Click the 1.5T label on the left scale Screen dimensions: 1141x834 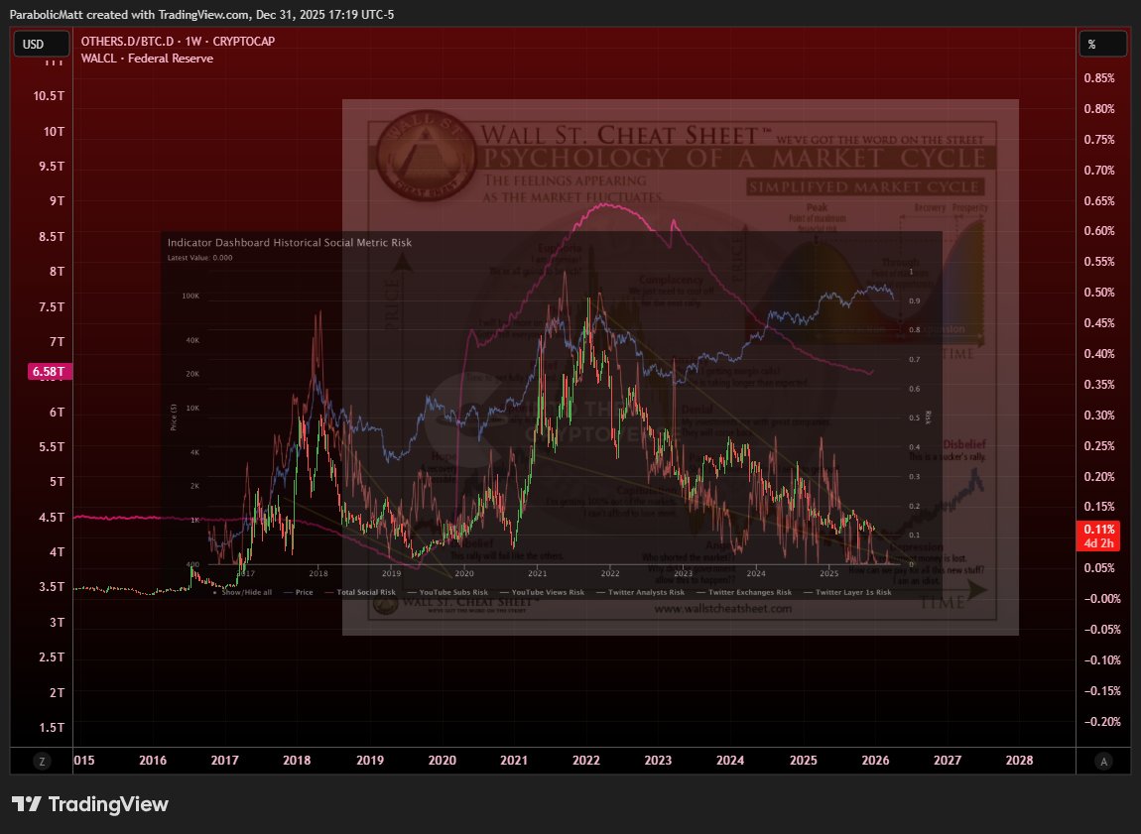click(52, 728)
